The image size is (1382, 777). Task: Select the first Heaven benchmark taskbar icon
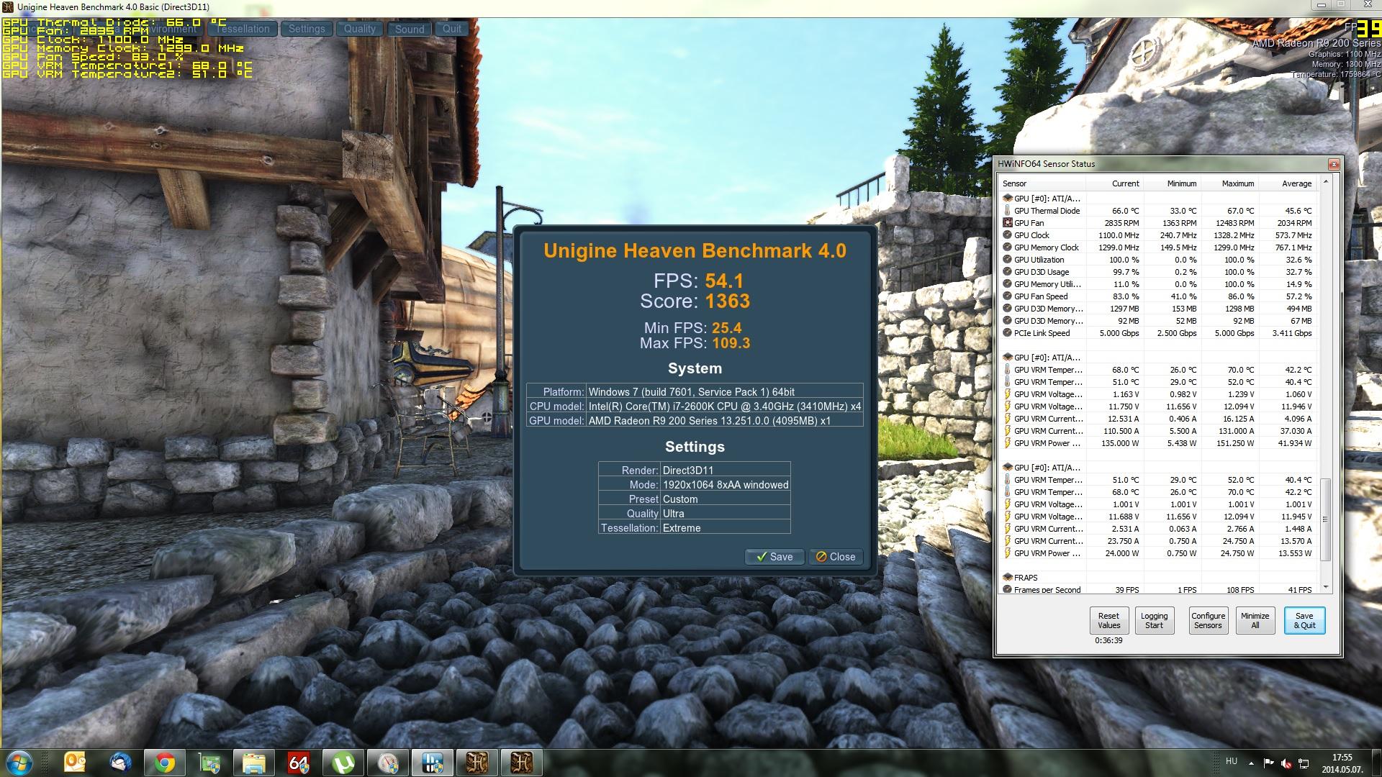(477, 763)
